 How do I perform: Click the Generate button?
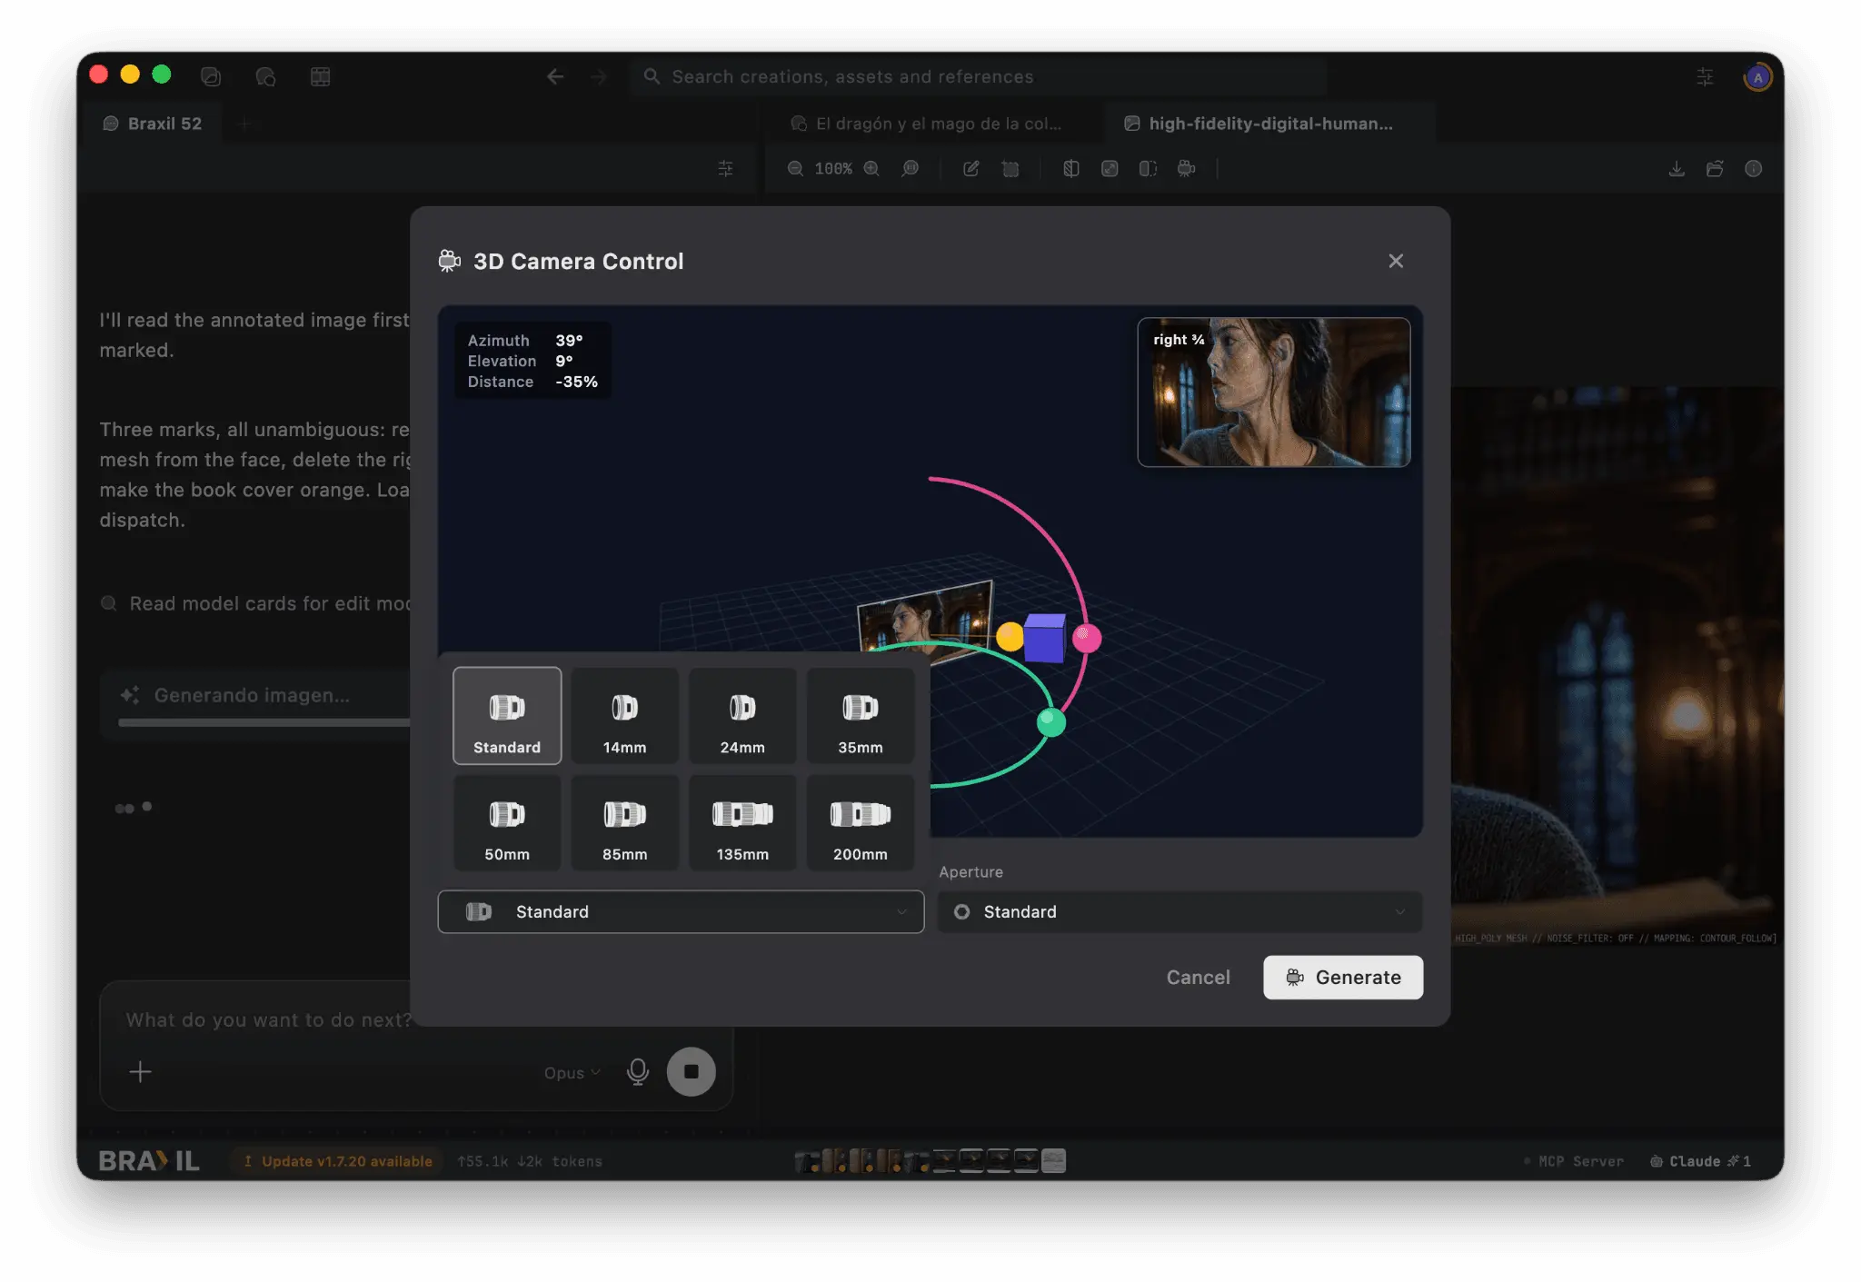coord(1343,978)
